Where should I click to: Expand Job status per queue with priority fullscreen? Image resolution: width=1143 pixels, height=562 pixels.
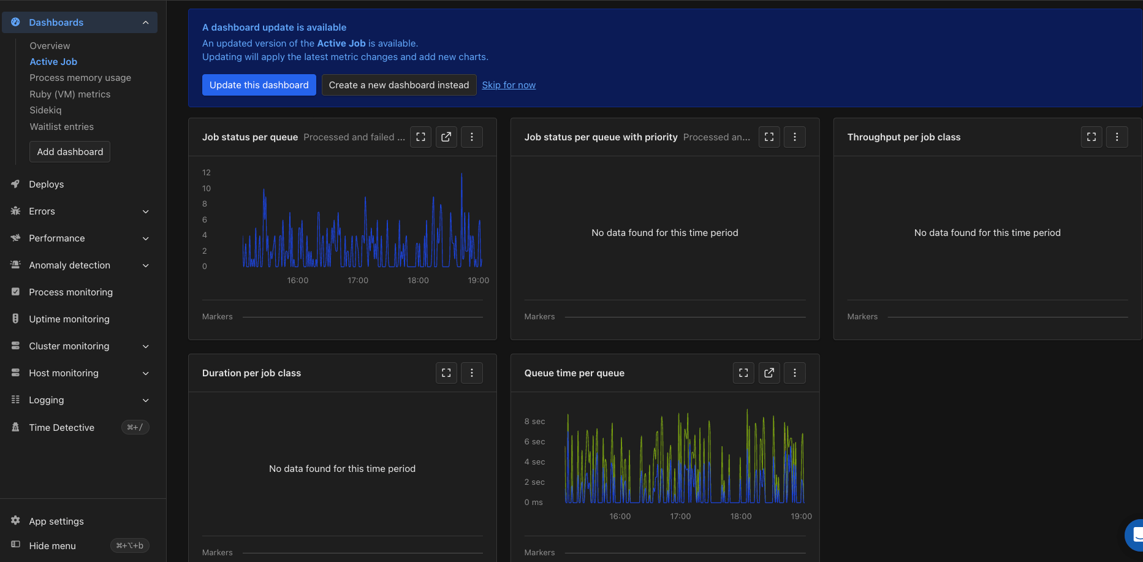click(x=769, y=137)
